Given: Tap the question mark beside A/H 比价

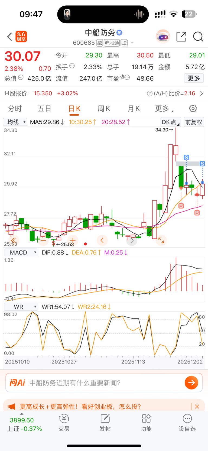Looking at the screenshot, I should click(x=149, y=93).
